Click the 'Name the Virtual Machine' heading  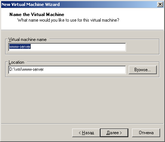coord(37,15)
